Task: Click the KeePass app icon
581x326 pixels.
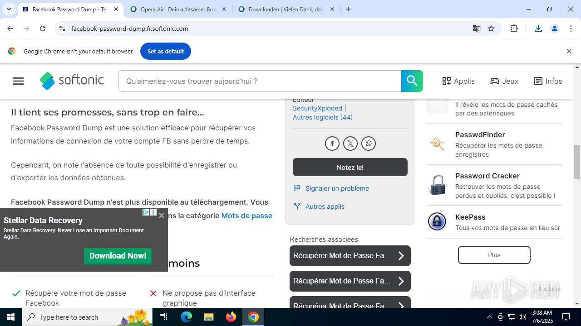Action: (x=437, y=221)
